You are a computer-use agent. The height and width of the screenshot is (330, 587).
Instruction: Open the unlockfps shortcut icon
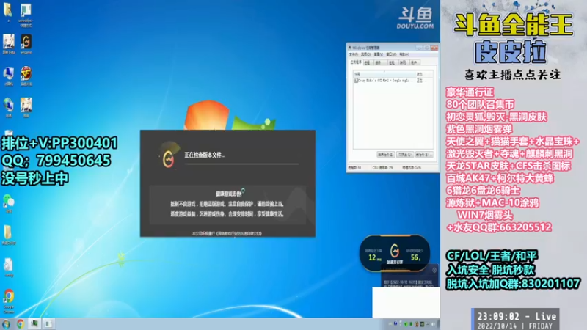point(26,15)
